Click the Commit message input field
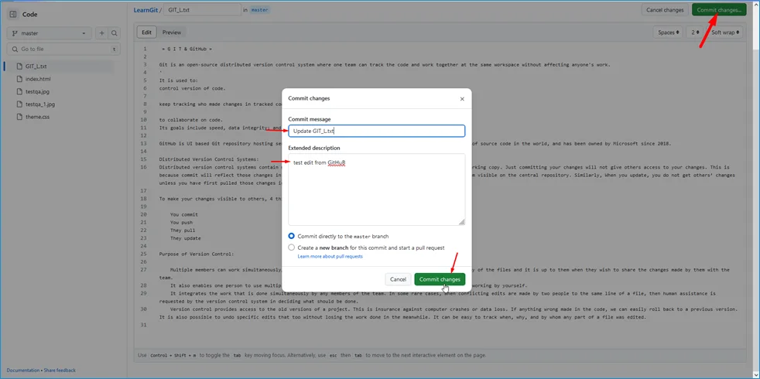 point(377,131)
